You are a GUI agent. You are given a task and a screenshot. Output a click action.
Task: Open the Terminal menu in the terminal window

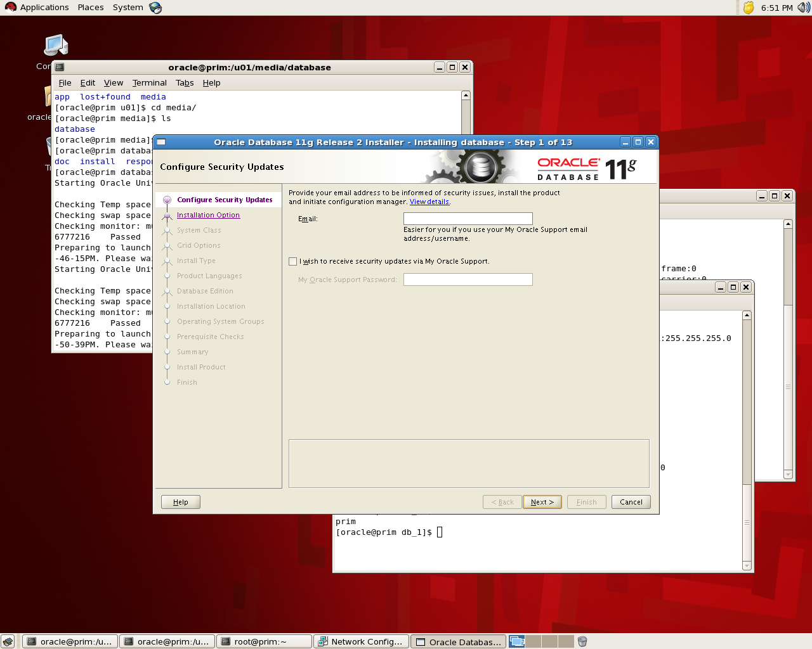coord(149,82)
